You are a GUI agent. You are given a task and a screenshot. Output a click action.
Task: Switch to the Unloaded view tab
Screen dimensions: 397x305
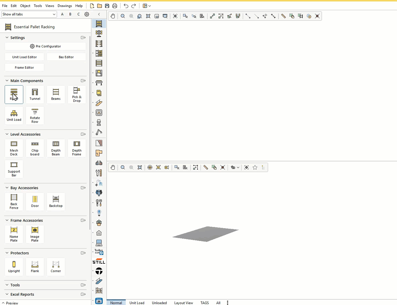[x=159, y=303]
